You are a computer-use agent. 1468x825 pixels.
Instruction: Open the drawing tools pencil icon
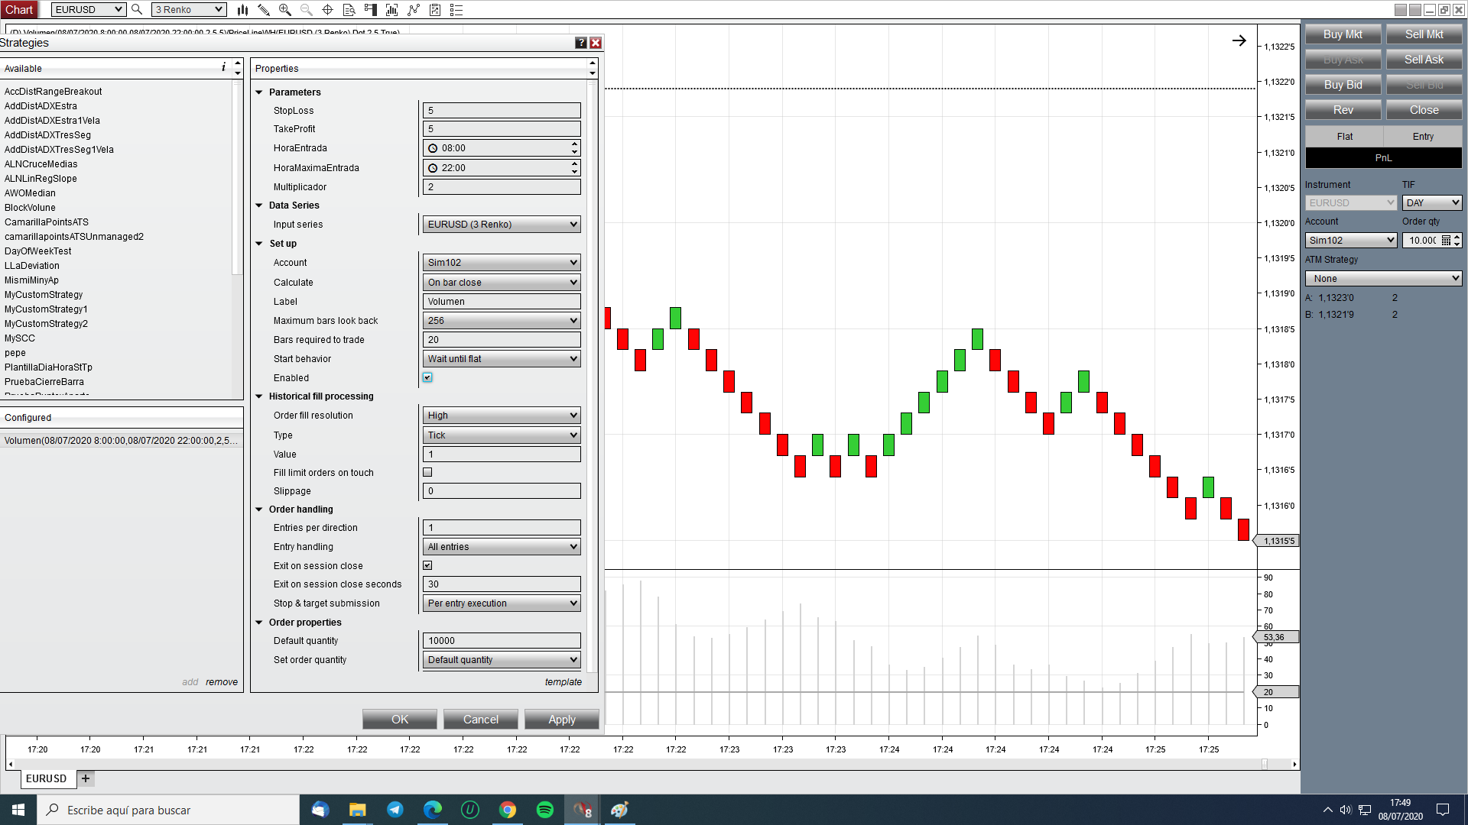pyautogui.click(x=264, y=10)
